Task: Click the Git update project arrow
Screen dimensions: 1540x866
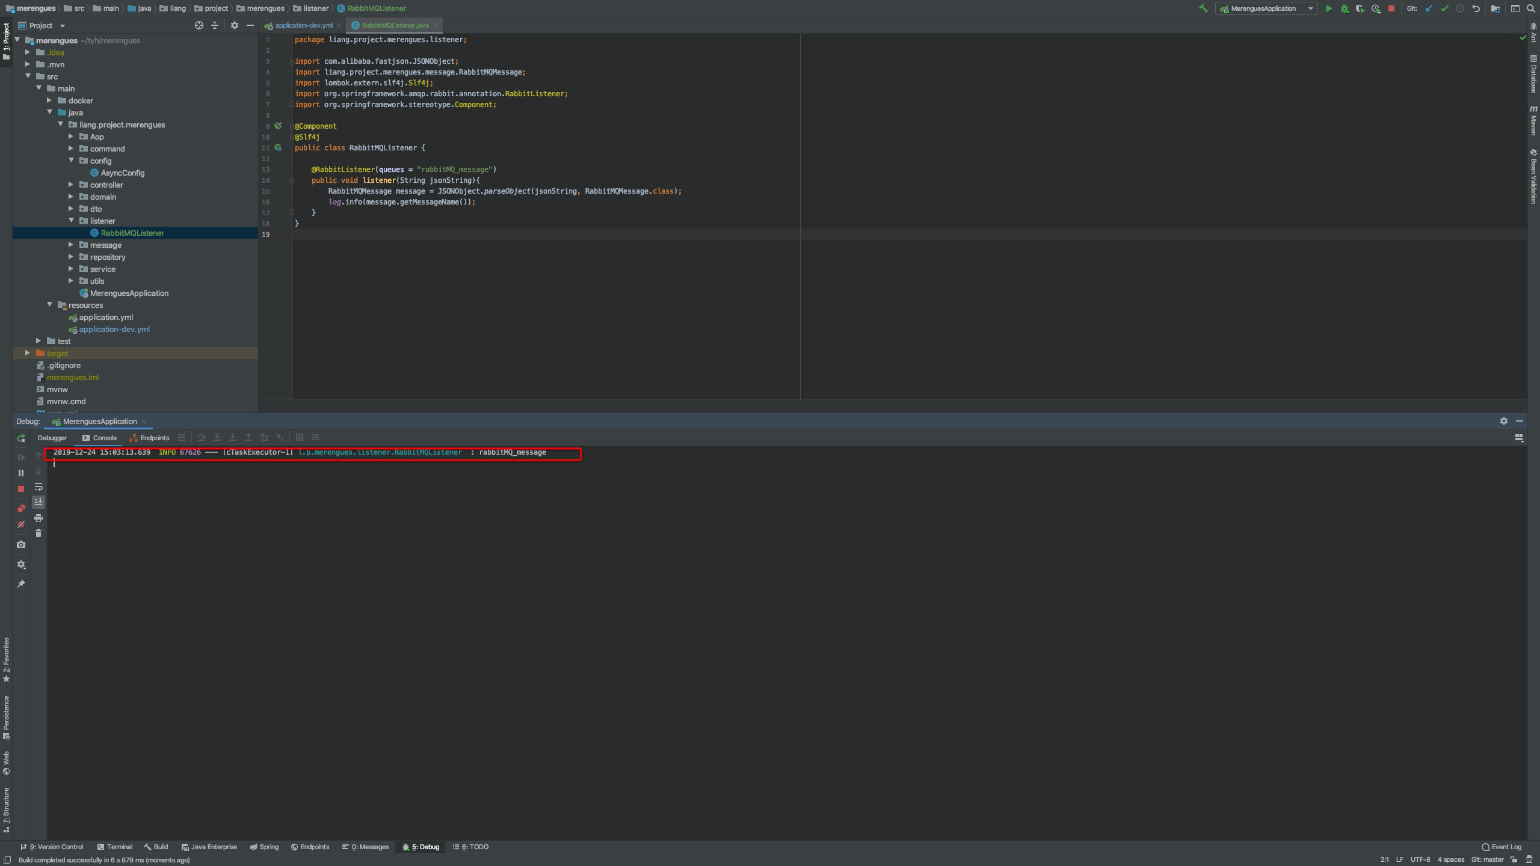Action: pos(1429,8)
